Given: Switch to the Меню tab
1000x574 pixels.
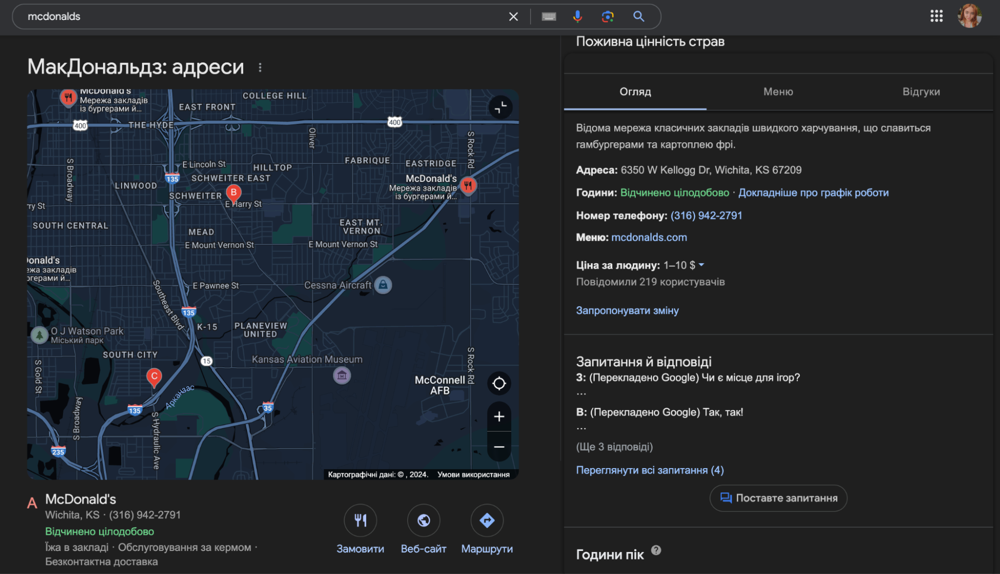Looking at the screenshot, I should point(778,92).
